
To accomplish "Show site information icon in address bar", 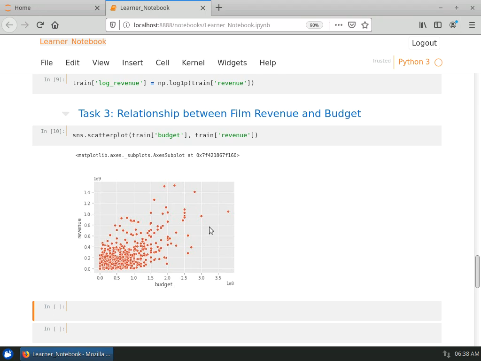I will pyautogui.click(x=126, y=25).
